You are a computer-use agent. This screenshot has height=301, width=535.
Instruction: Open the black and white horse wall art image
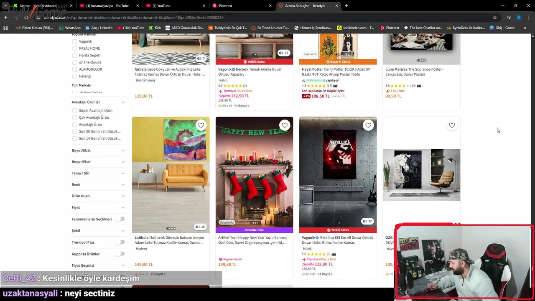421,175
